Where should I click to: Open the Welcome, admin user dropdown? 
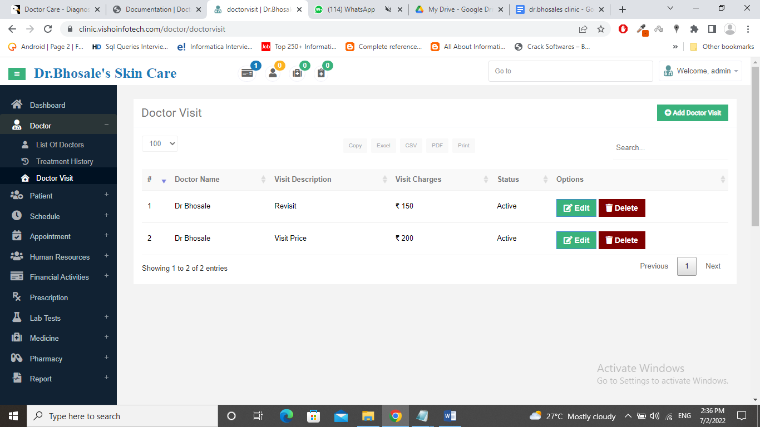pyautogui.click(x=700, y=71)
